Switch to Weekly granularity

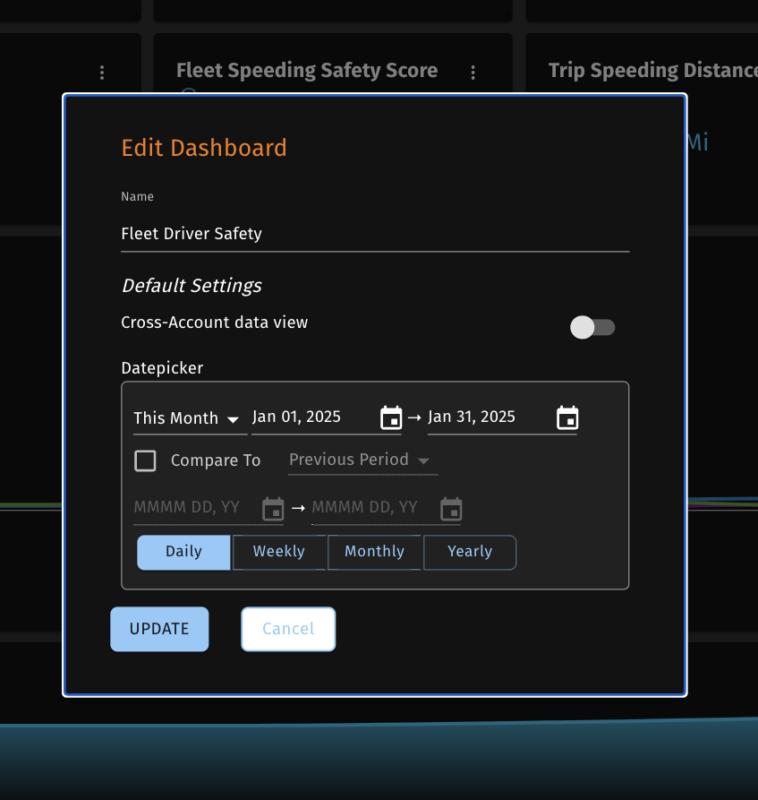279,552
